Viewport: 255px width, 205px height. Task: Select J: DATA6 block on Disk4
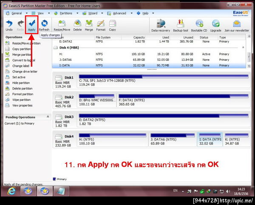pos(173,140)
